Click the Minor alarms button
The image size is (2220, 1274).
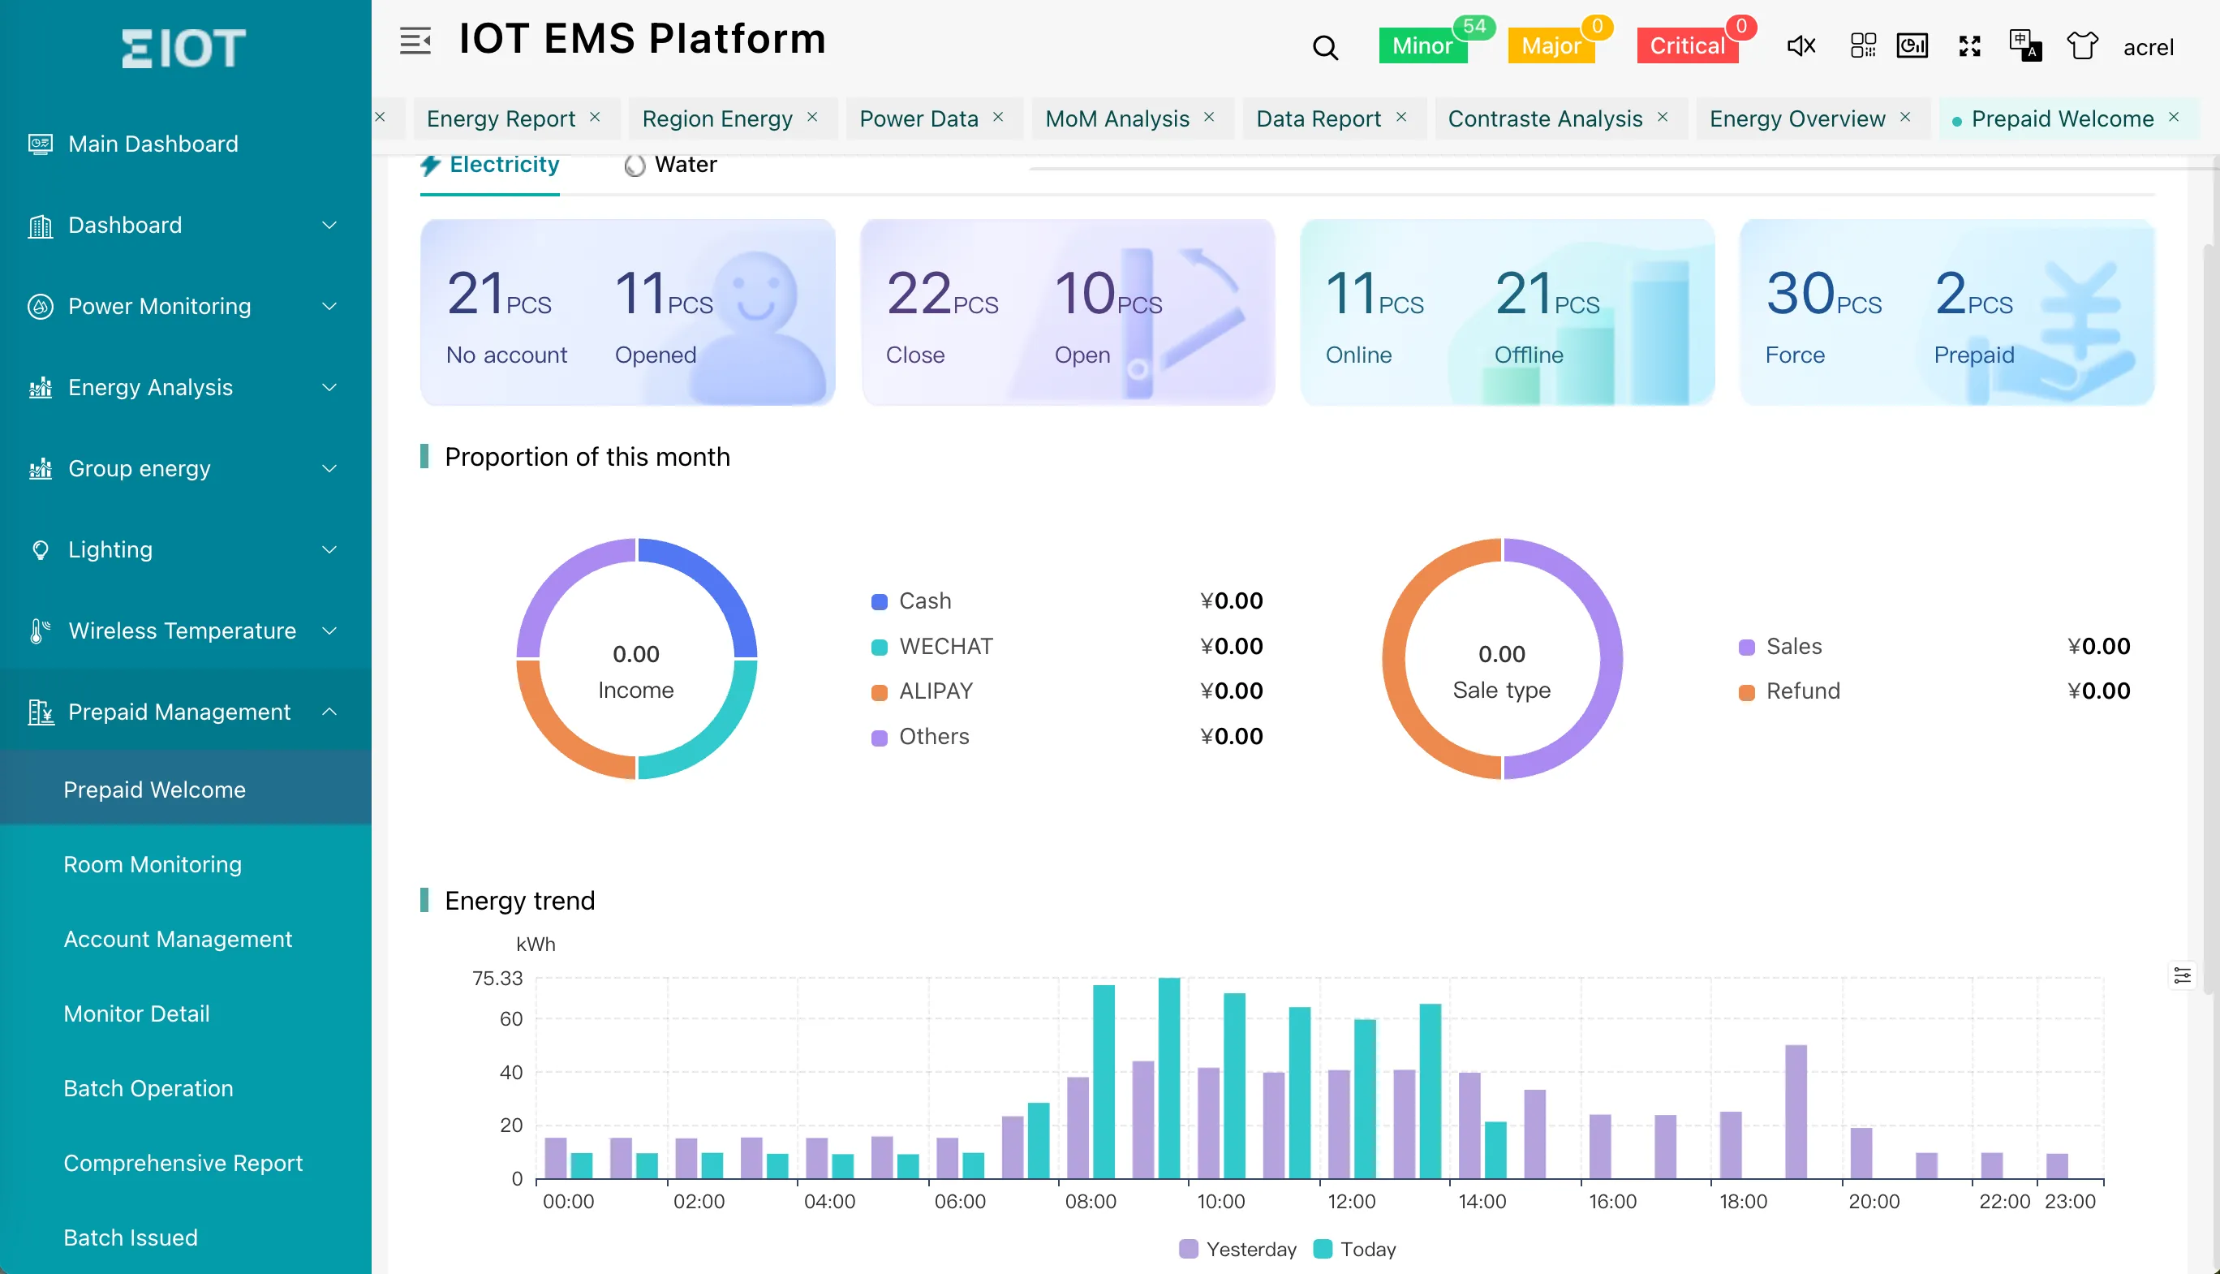tap(1422, 45)
